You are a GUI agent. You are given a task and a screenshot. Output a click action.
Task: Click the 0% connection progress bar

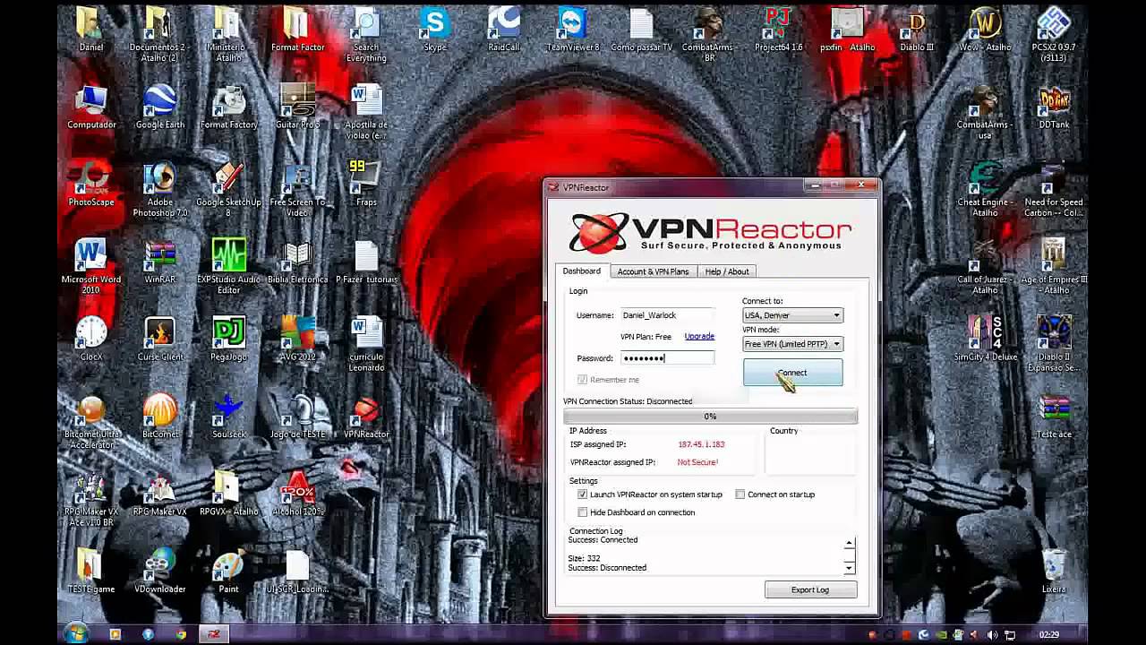click(x=710, y=417)
